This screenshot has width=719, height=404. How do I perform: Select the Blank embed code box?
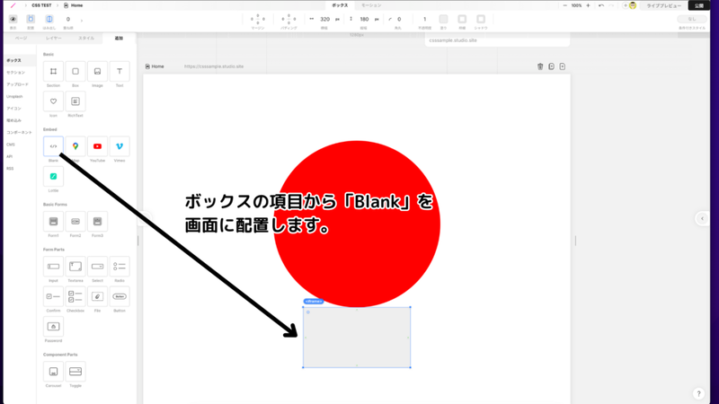coord(53,146)
